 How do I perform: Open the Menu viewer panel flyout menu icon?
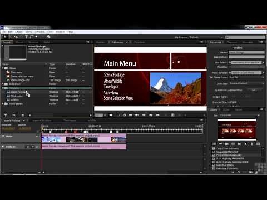pyautogui.click(x=202, y=42)
